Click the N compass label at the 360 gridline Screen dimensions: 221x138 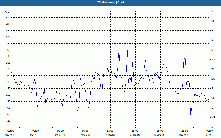(x=212, y=50)
